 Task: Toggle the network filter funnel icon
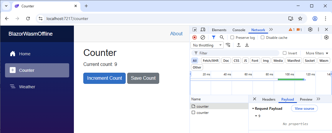tap(214, 37)
